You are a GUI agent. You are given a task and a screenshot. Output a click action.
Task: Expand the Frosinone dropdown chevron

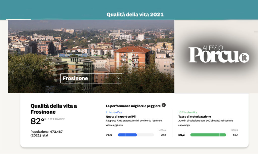[119, 78]
